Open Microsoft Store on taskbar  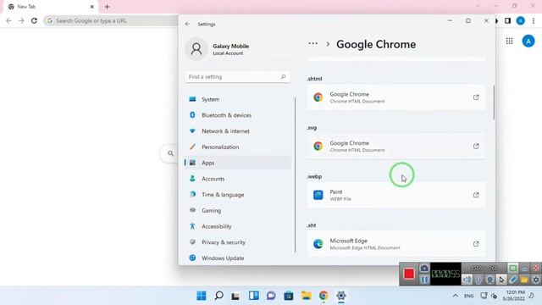[289, 296]
